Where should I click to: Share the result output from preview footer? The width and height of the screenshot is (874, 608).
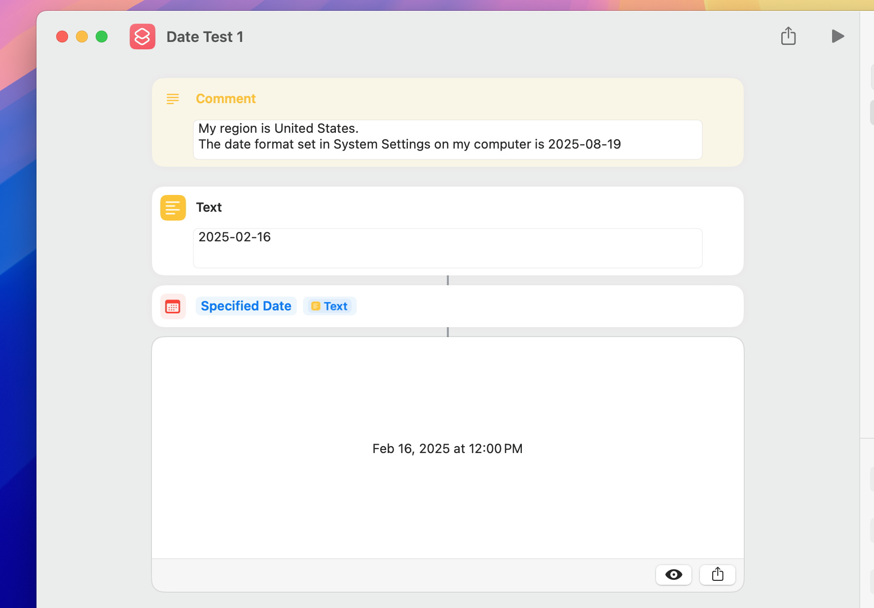click(718, 574)
